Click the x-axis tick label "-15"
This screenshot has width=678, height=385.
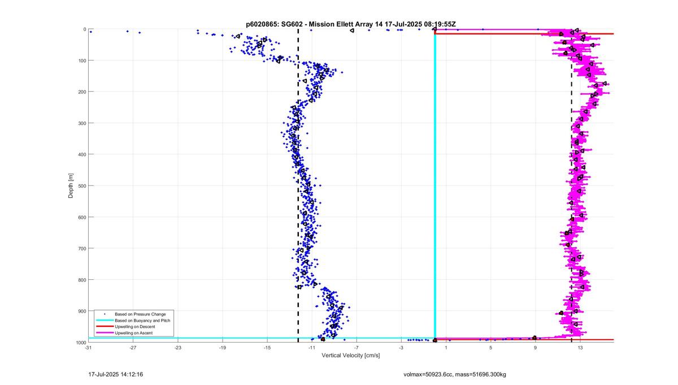pos(267,348)
